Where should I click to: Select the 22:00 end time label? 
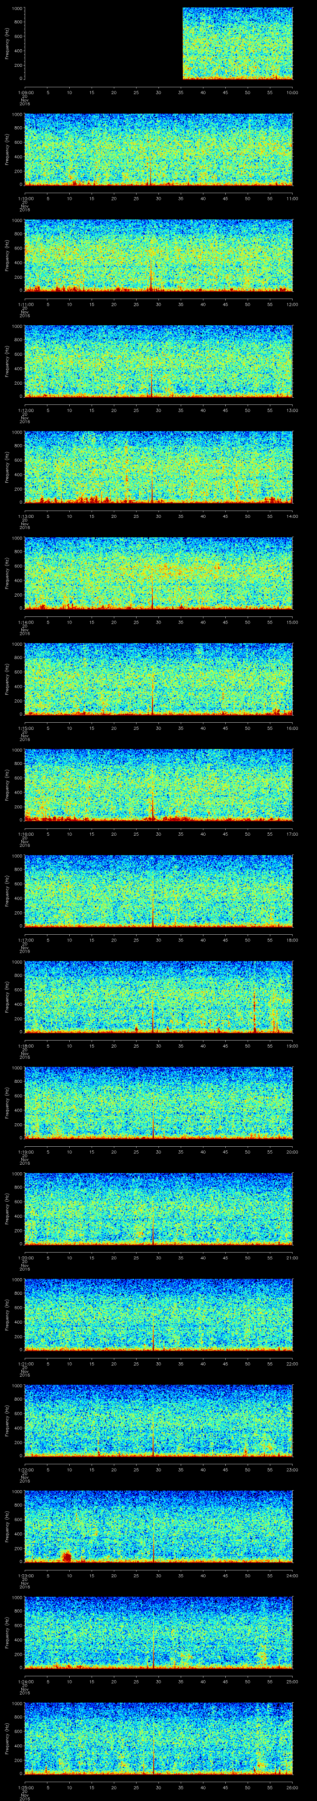point(291,1363)
